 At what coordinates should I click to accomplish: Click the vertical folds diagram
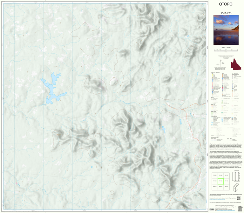tap(236, 176)
